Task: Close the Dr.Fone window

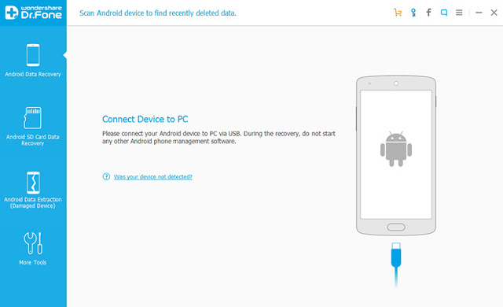Action: point(494,13)
